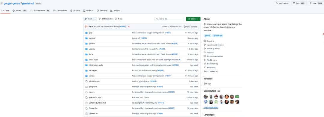The height and width of the screenshot is (117, 324).
Task: Click the Releases tag icon
Action: 205,84
